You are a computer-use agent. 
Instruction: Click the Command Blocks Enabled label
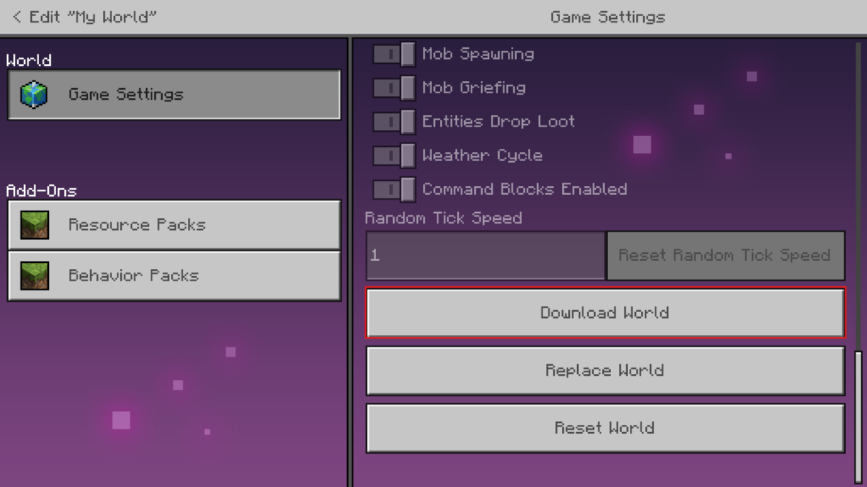pos(525,189)
